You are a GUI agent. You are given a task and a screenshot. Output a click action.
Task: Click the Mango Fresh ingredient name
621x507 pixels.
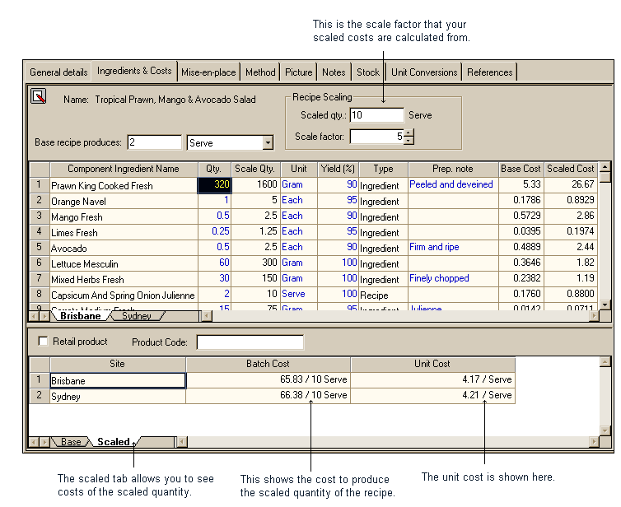tap(77, 217)
